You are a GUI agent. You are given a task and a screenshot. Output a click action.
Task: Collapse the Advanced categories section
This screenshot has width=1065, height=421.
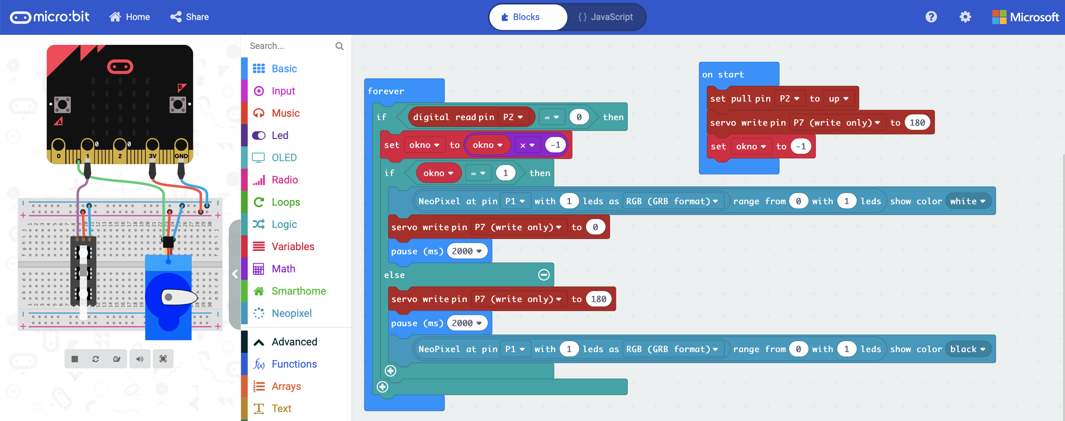[x=294, y=342]
